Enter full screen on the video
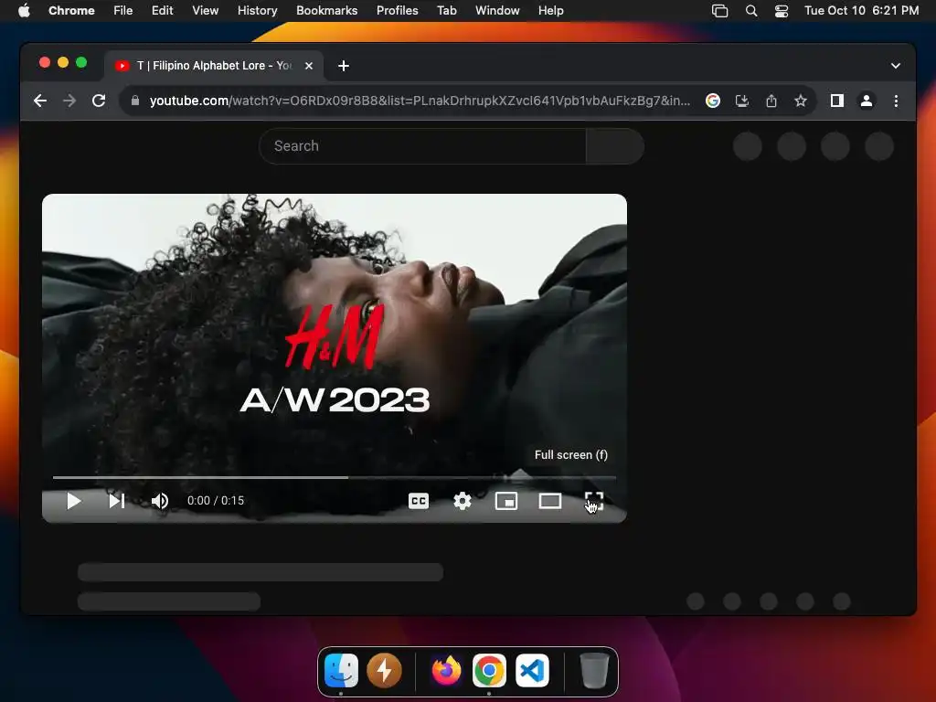Screen dimensions: 936x702 pyautogui.click(x=594, y=501)
